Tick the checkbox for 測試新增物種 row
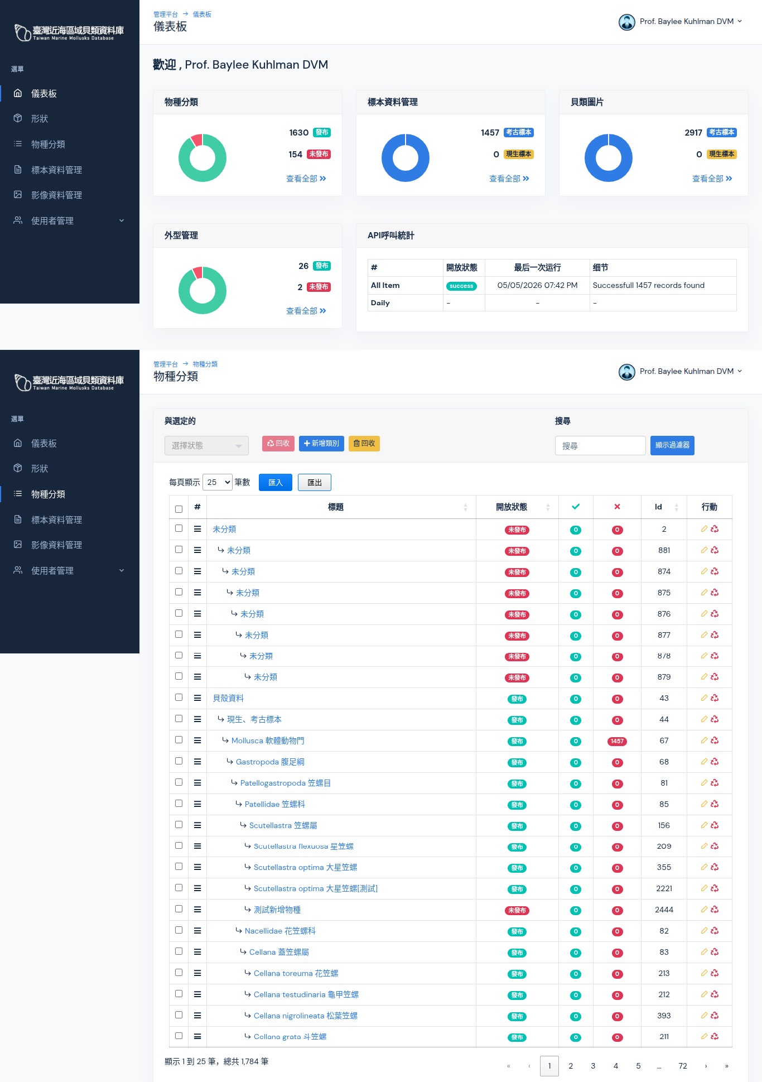This screenshot has height=1082, width=762. (179, 908)
